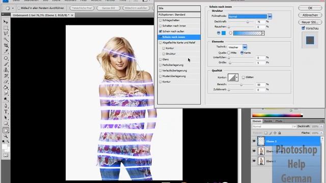Select the Move tool
Viewport: 326px width, 183px height.
(6, 22)
